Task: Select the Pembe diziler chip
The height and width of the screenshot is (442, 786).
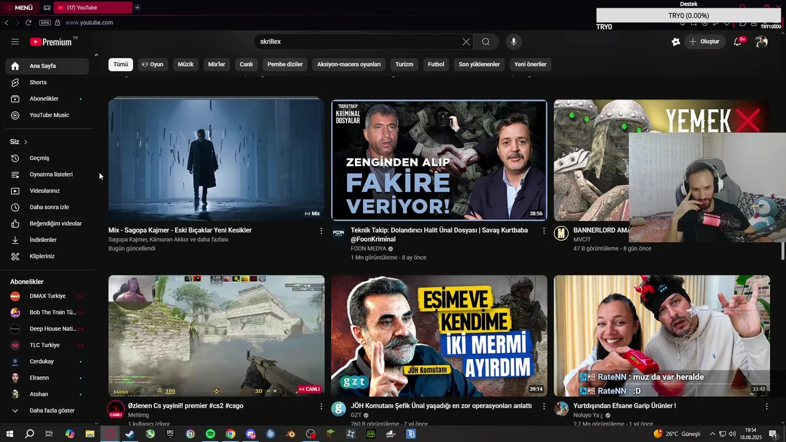Action: tap(285, 64)
